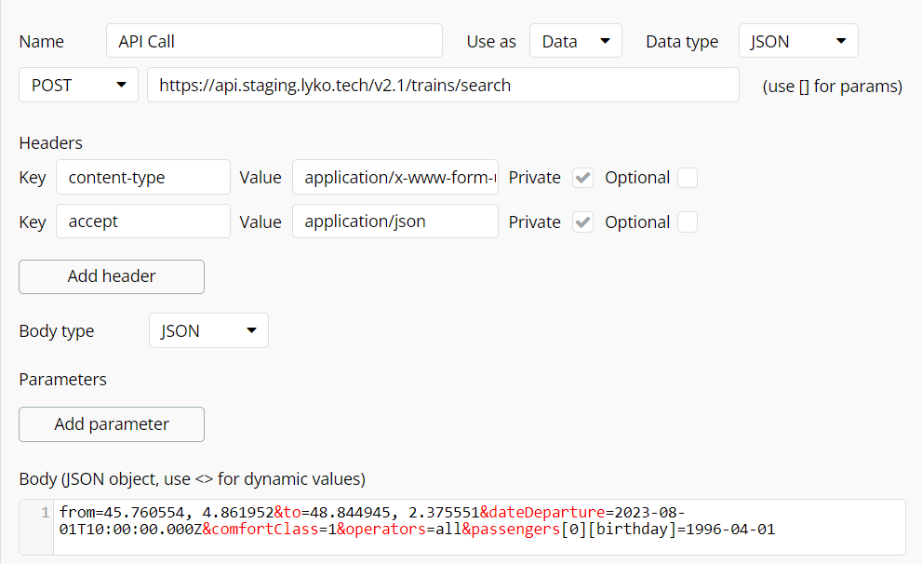Edit the content-type header key field

143,177
